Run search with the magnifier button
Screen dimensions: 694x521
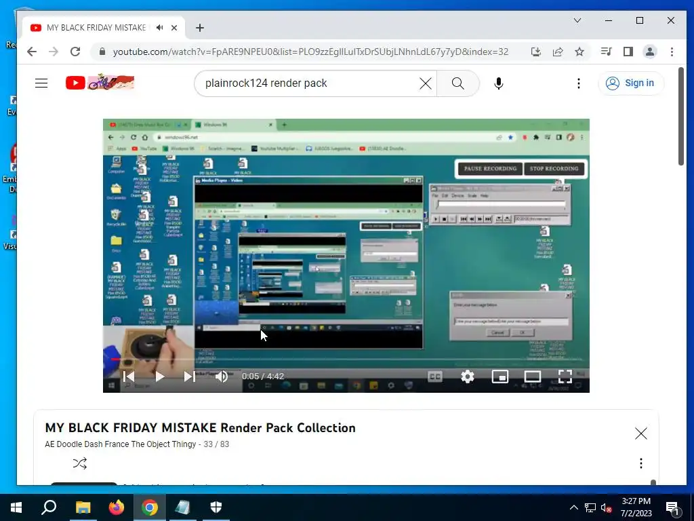coord(457,83)
